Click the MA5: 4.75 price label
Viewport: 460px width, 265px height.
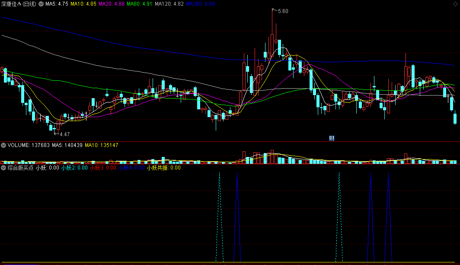tap(57, 4)
